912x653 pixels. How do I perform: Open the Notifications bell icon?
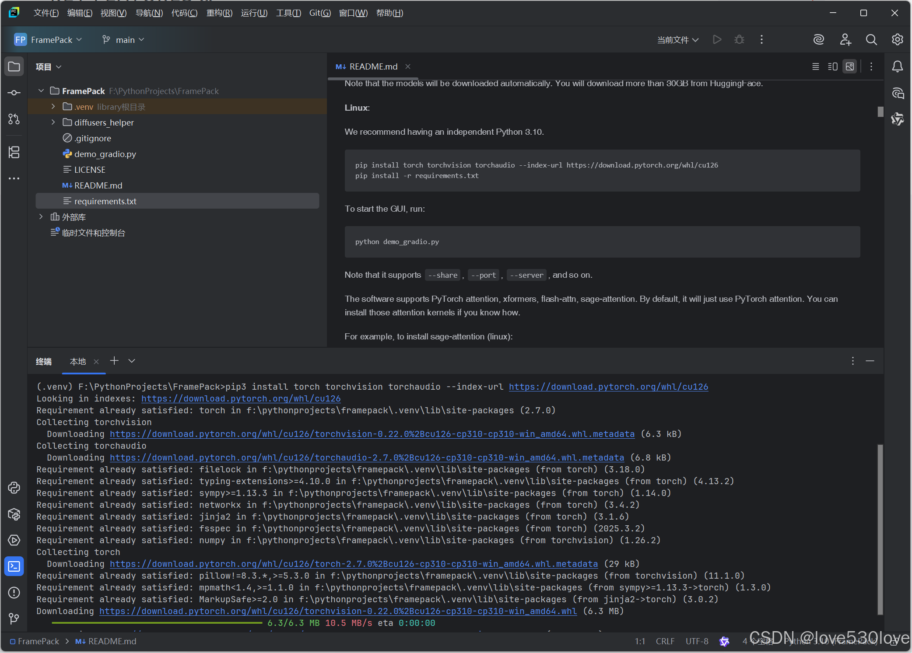(897, 66)
